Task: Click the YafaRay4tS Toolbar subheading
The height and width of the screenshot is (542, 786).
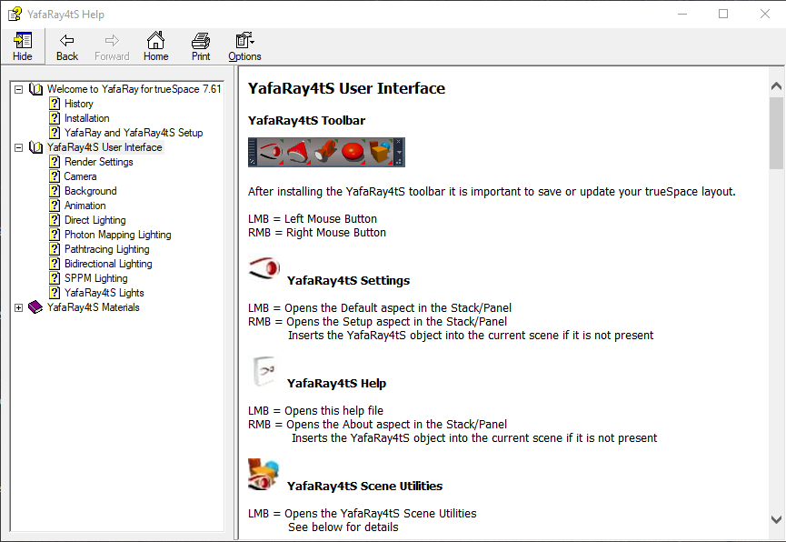Action: [x=306, y=120]
